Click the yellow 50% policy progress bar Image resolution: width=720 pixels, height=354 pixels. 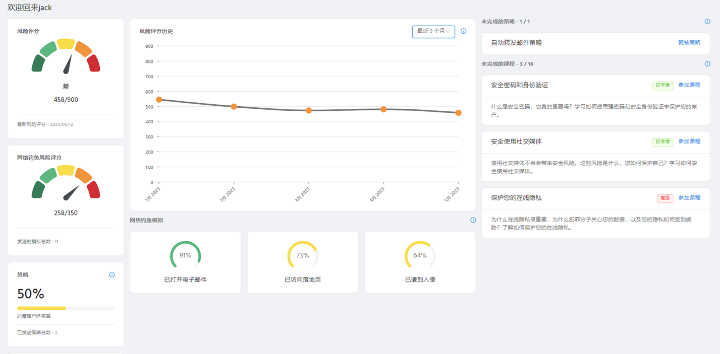coord(41,308)
